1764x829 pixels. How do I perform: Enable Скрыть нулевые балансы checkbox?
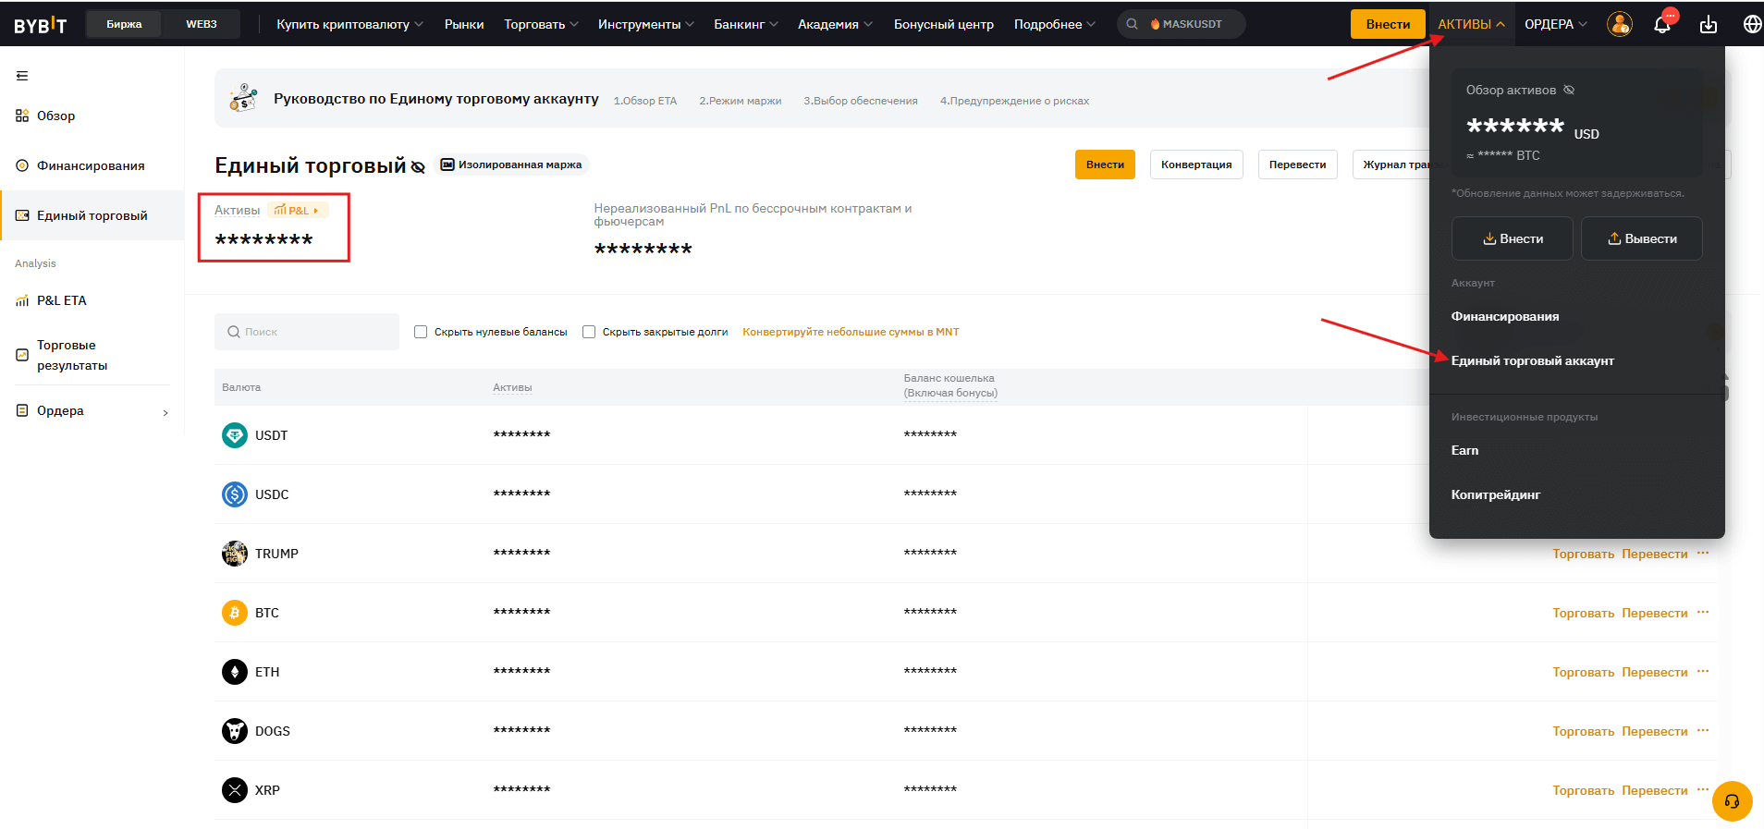coord(421,332)
